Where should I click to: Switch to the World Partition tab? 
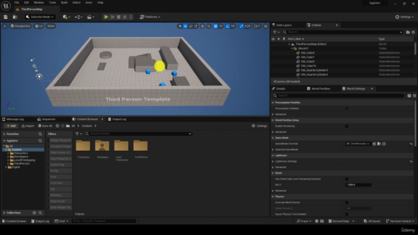[319, 89]
